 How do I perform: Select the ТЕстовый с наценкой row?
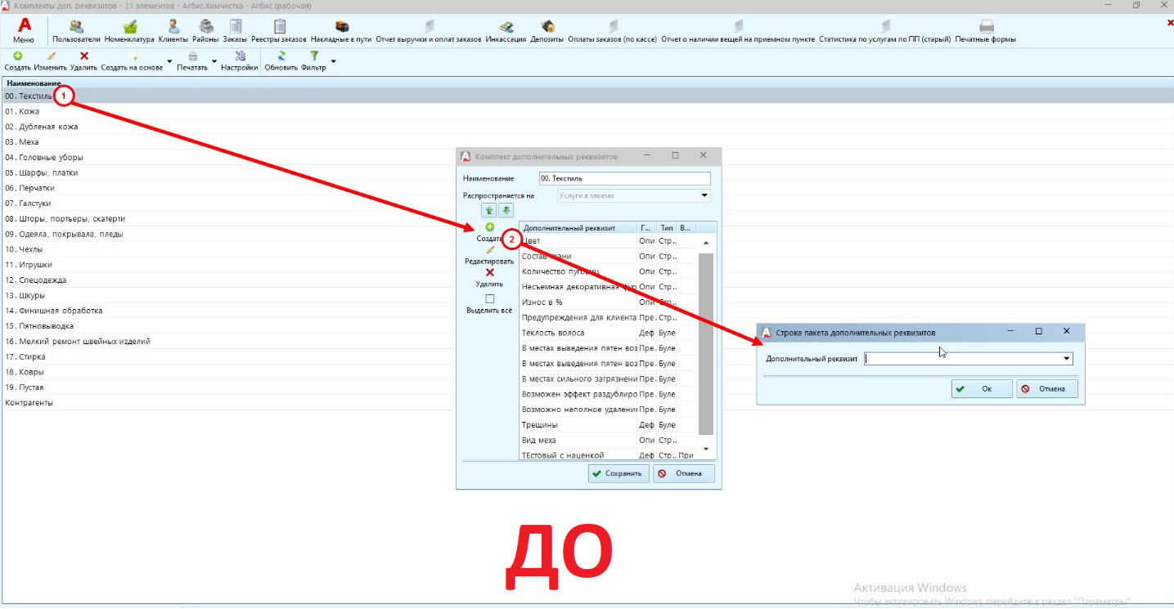click(609, 455)
